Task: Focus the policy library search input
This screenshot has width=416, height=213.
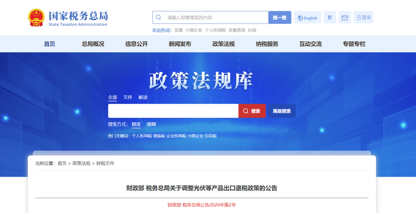Action: [173, 111]
